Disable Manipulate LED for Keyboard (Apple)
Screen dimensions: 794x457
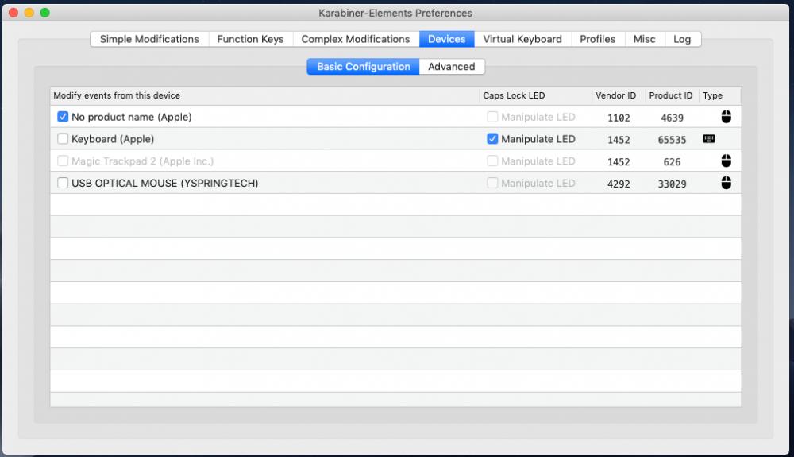coord(492,139)
